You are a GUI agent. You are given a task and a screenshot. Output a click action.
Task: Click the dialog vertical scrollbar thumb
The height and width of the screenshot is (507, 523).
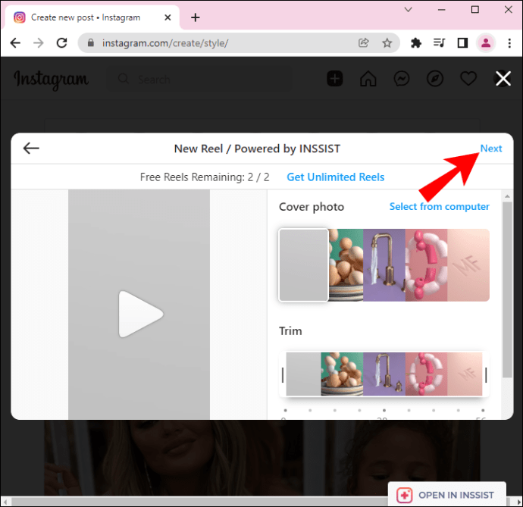[x=507, y=289]
